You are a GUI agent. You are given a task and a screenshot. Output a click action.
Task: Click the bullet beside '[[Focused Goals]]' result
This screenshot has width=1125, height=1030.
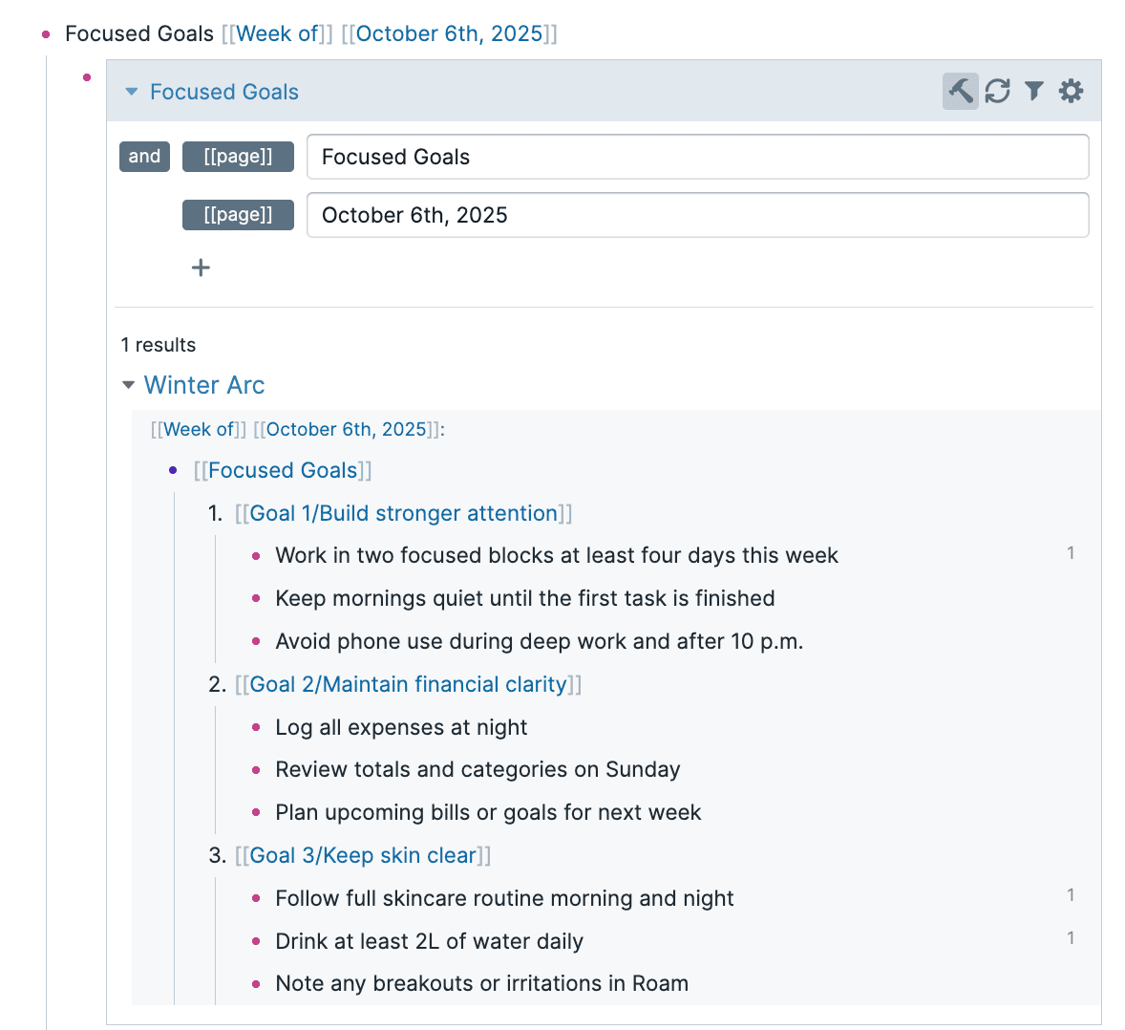click(x=173, y=470)
